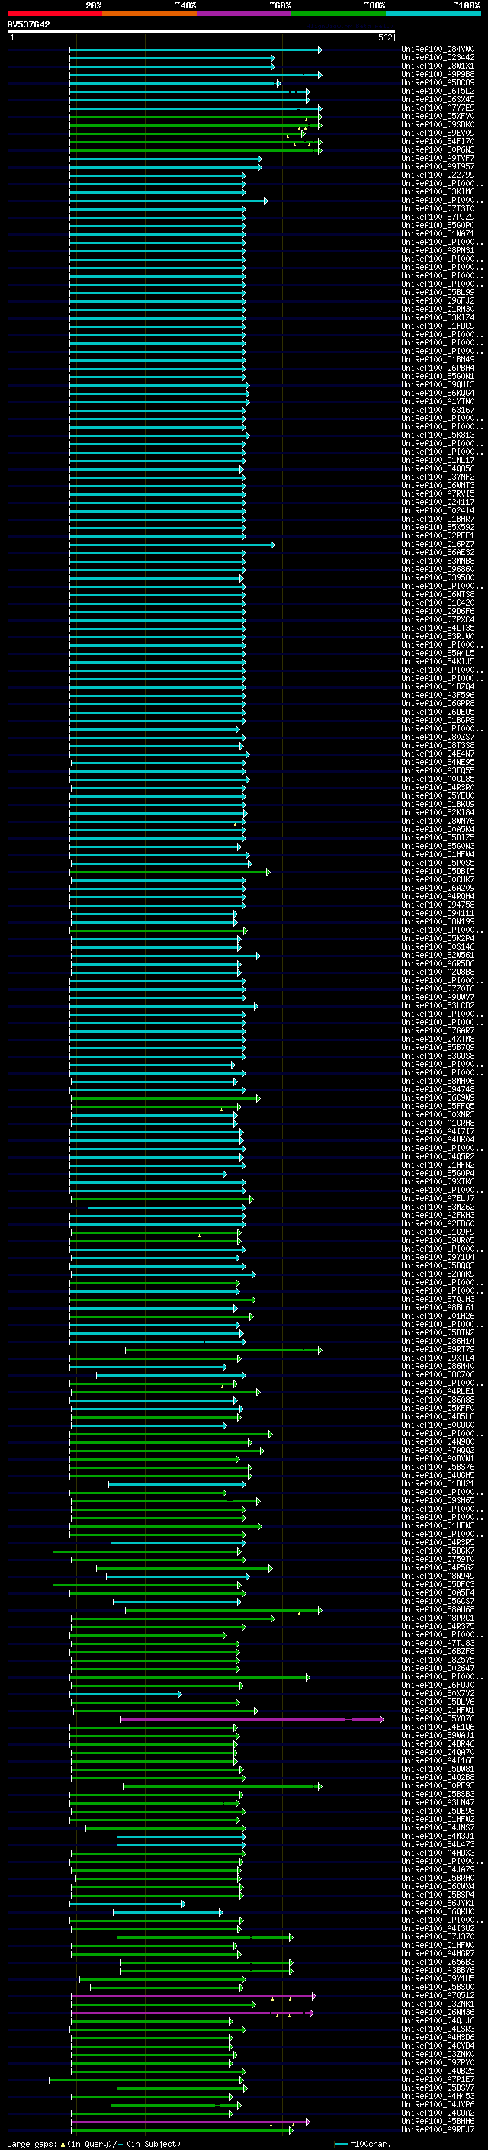Select UniRef100_C1G9F9 row label

click(x=438, y=1232)
